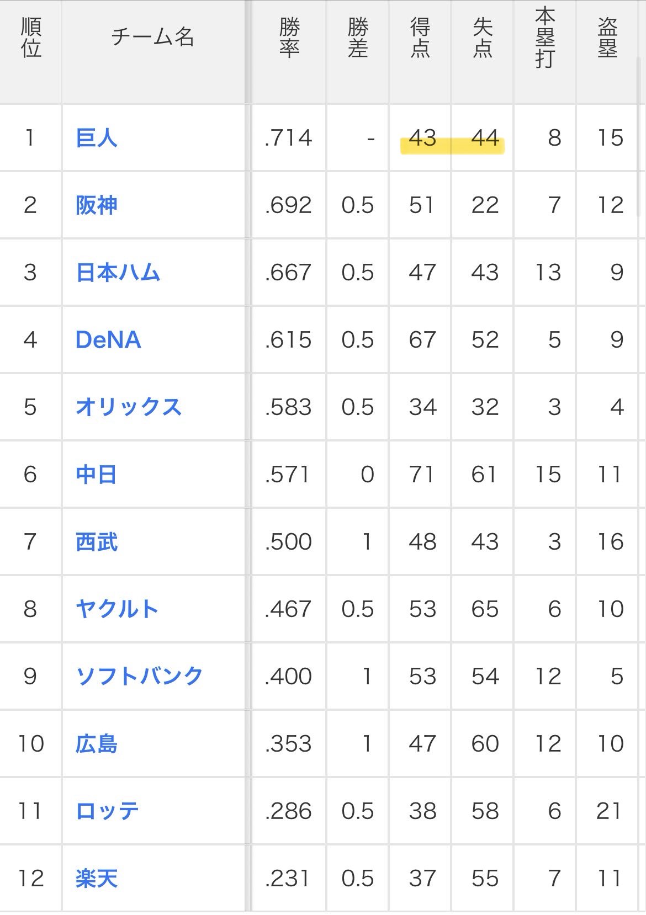Click the 失点 column header
Screen dimensions: 646x915
tap(483, 38)
